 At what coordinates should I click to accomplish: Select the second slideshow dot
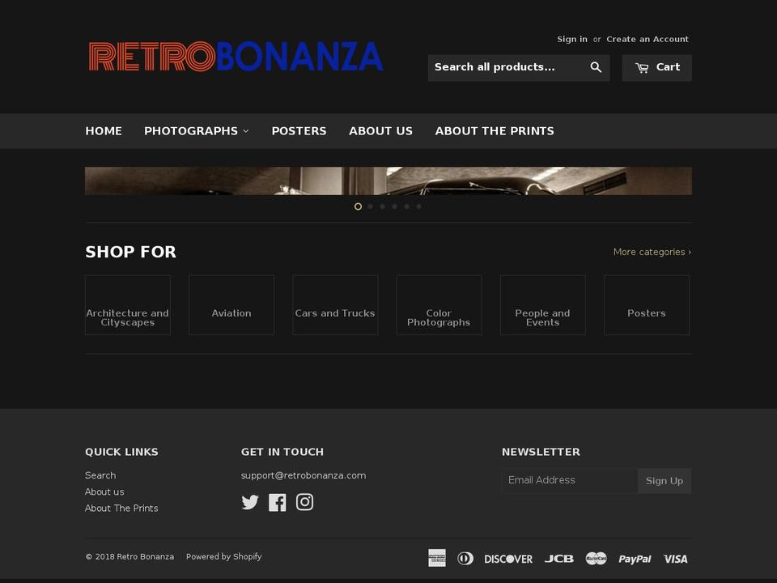[x=370, y=206]
